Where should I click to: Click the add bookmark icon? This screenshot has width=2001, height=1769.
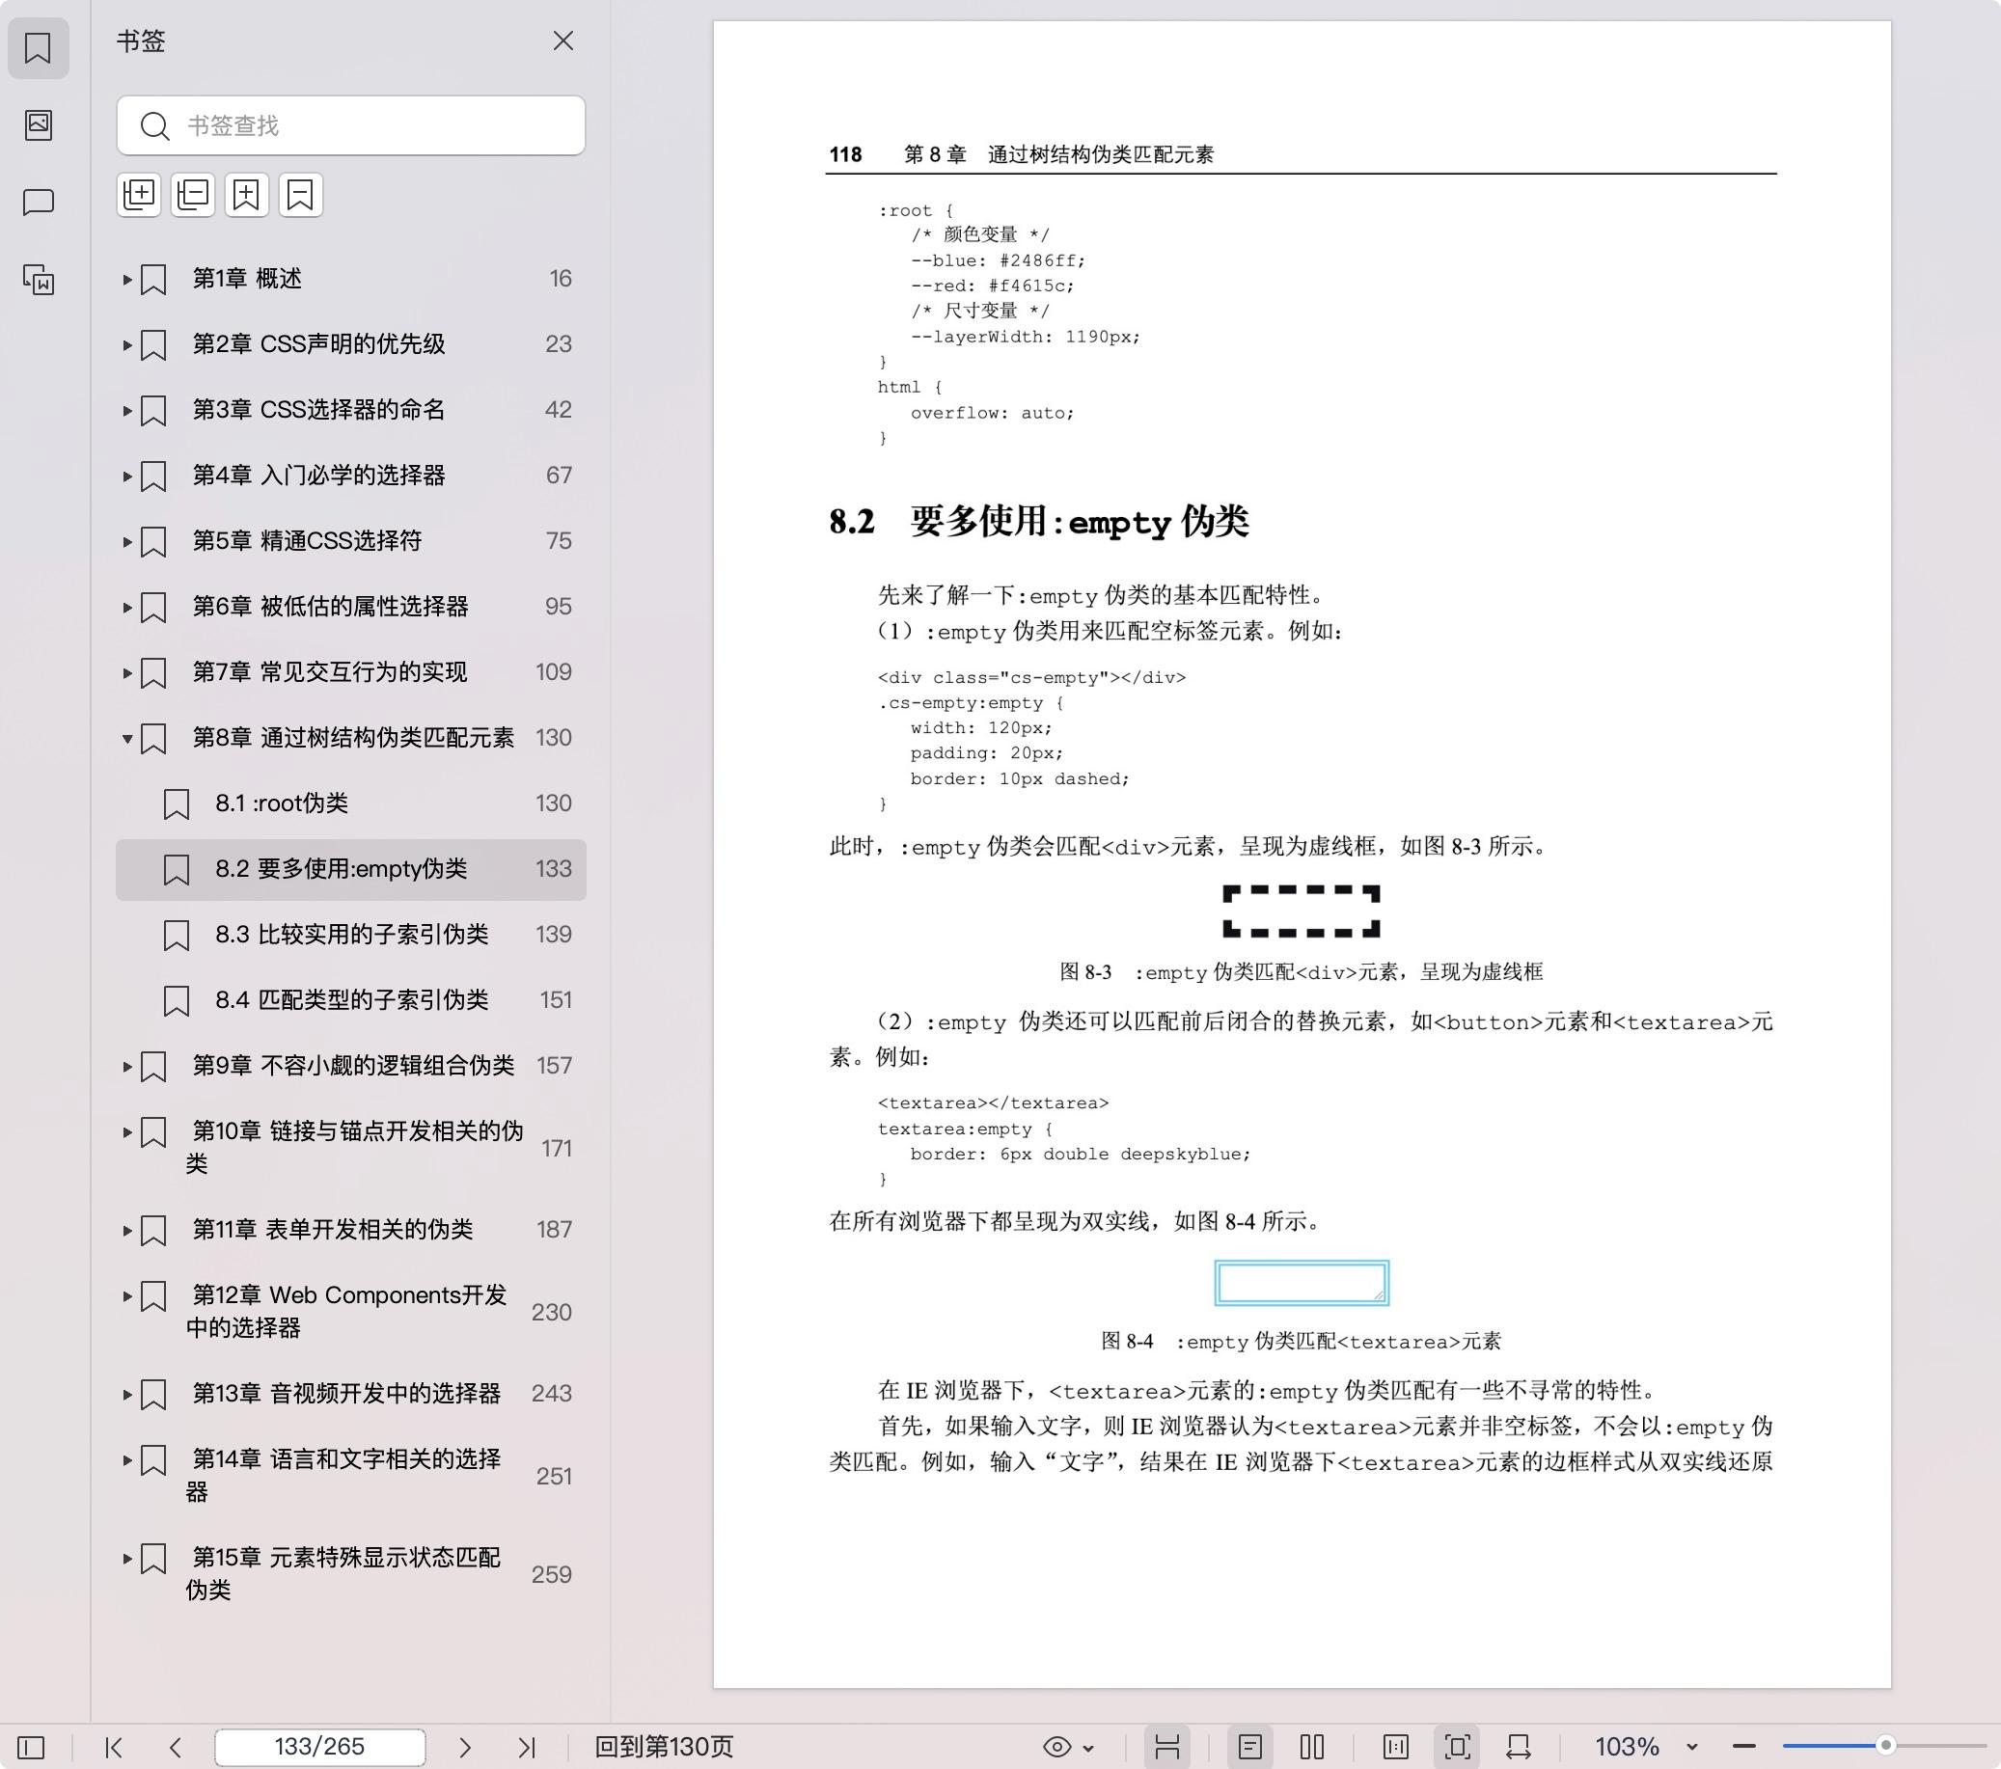[247, 195]
